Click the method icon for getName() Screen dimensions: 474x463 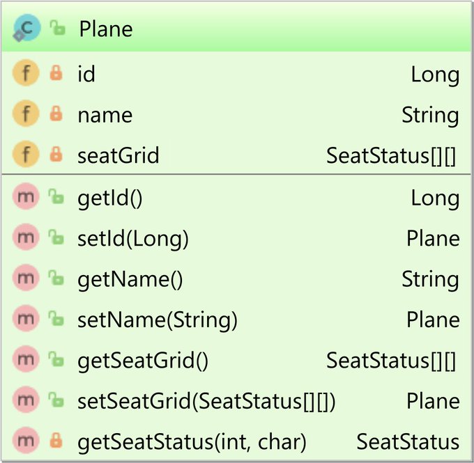[26, 278]
